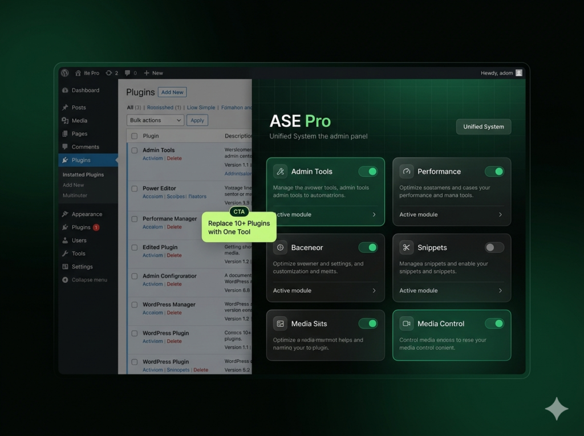The width and height of the screenshot is (584, 436).
Task: Open the site home icon in admin bar
Action: [78, 73]
